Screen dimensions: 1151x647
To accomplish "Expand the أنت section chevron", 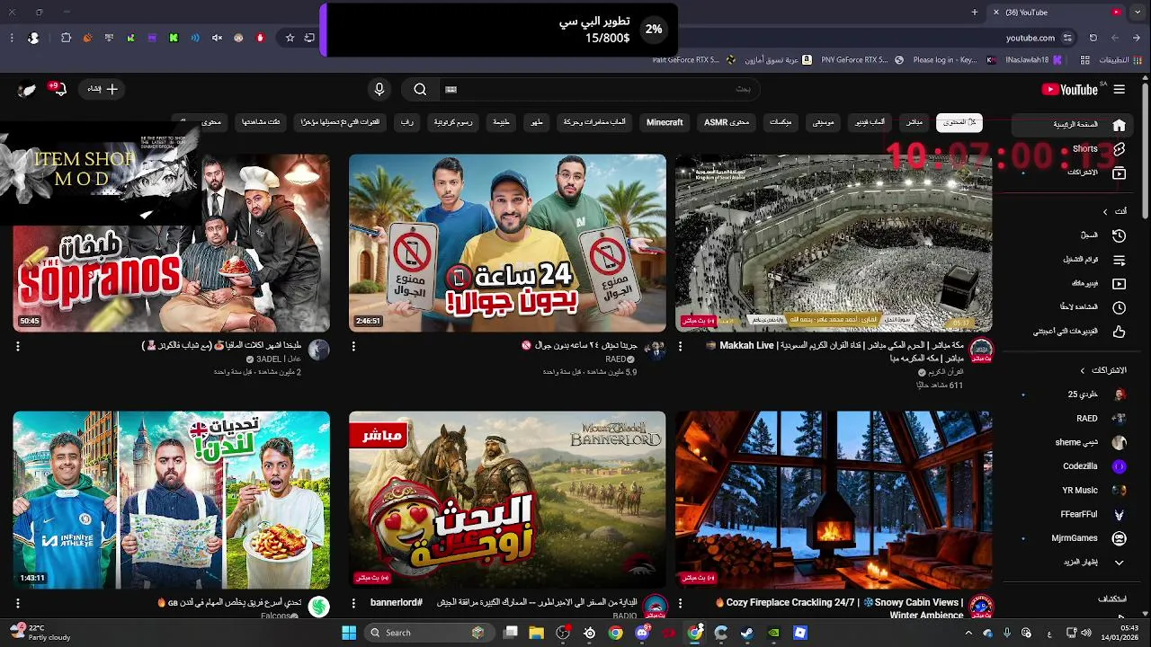I will [x=1105, y=211].
